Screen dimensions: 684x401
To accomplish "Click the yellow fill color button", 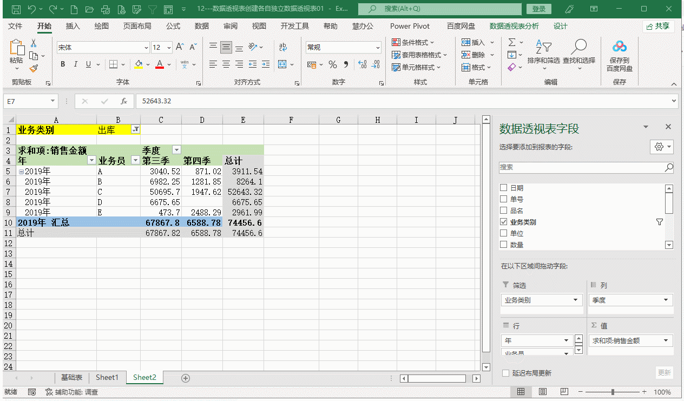I will (x=139, y=64).
